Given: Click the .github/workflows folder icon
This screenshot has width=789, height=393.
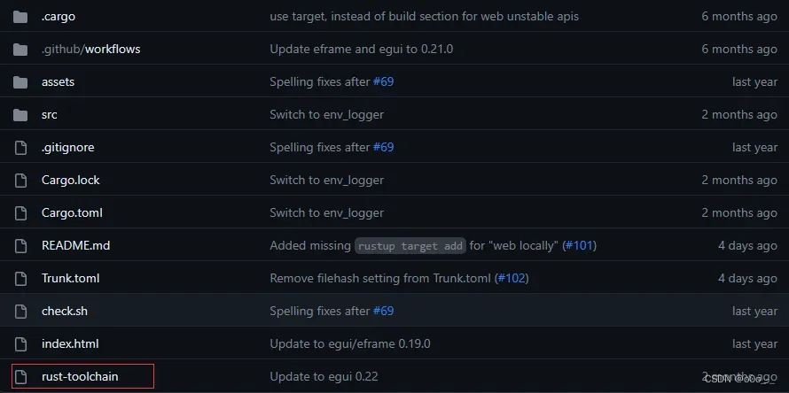Looking at the screenshot, I should pos(21,50).
